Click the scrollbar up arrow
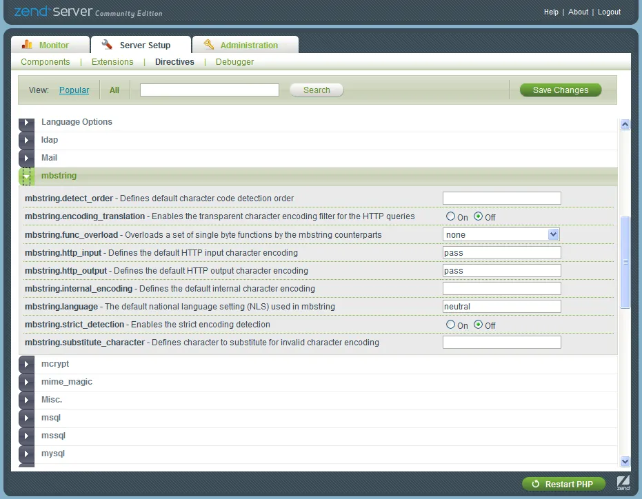The image size is (642, 499). [625, 124]
